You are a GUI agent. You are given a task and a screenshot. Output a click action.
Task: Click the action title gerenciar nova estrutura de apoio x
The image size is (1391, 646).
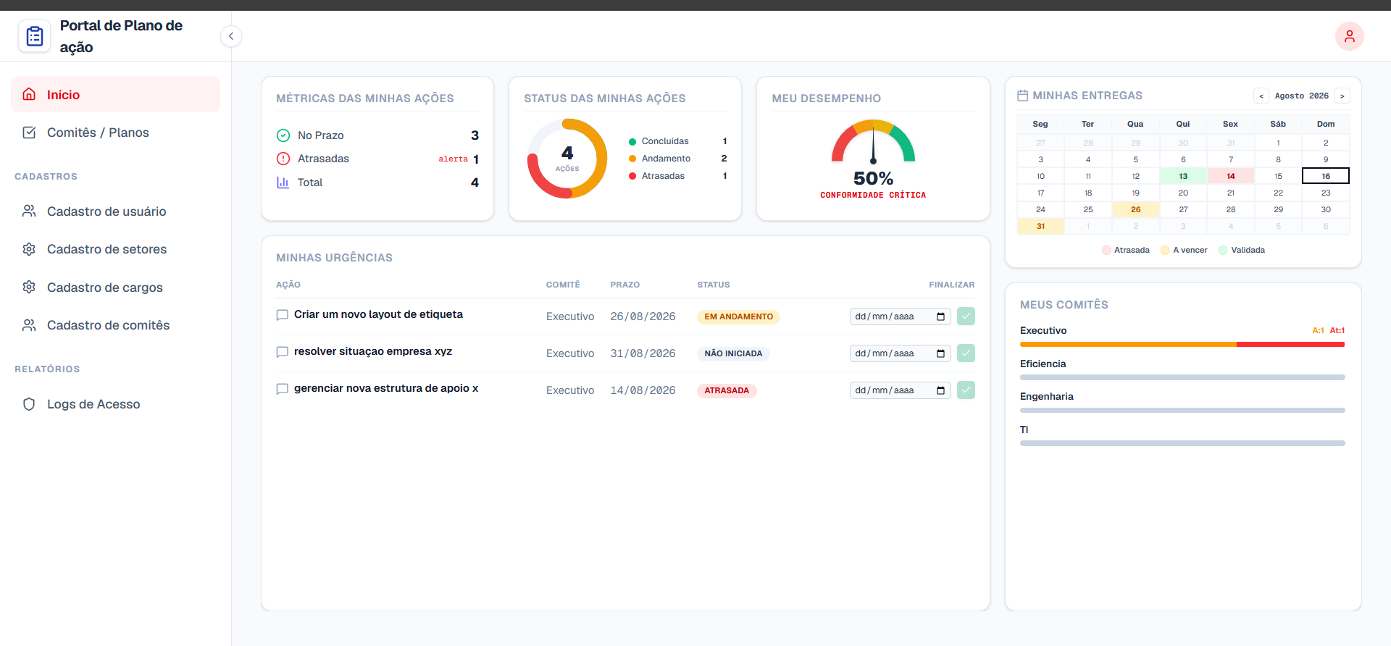(x=386, y=388)
